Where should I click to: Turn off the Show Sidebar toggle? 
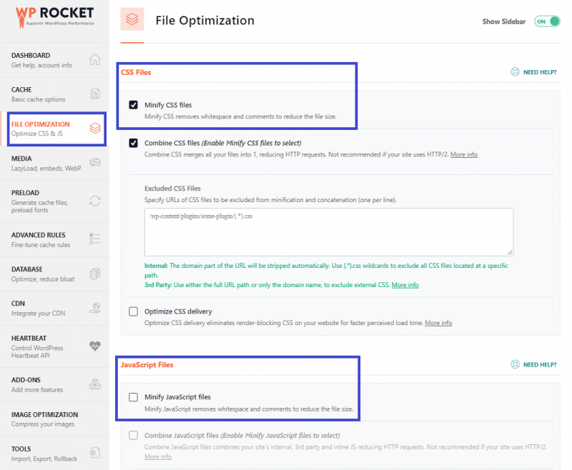[546, 21]
